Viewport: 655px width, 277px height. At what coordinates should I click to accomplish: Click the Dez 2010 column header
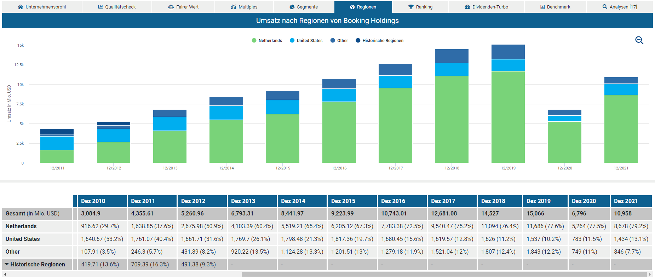[93, 201]
